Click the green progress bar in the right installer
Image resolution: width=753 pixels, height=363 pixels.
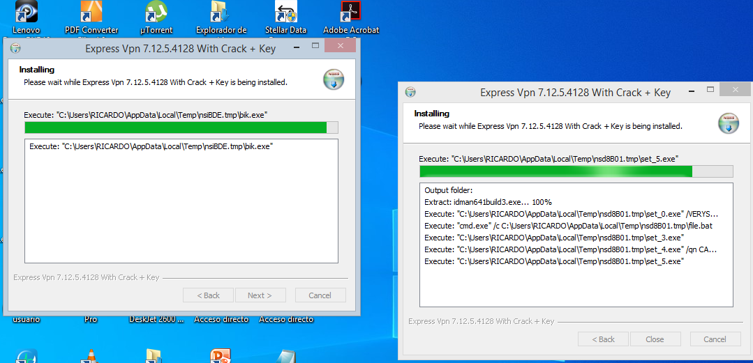576,171
